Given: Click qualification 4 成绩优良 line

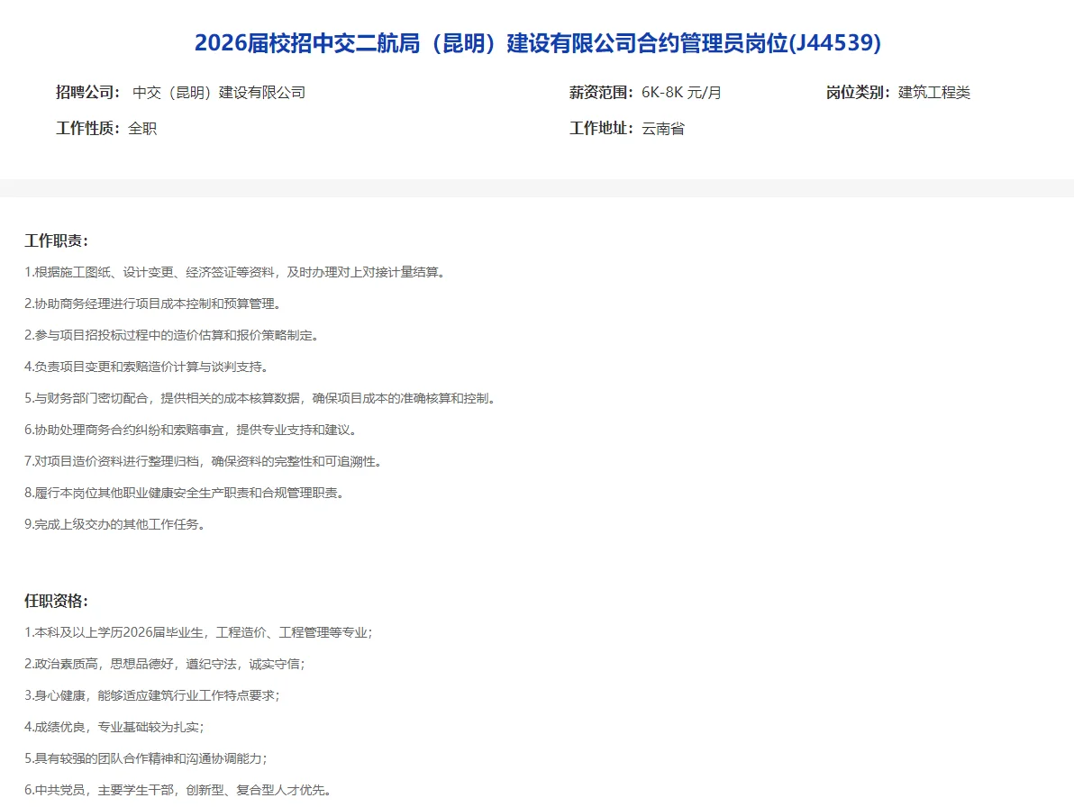Looking at the screenshot, I should click(x=114, y=727).
